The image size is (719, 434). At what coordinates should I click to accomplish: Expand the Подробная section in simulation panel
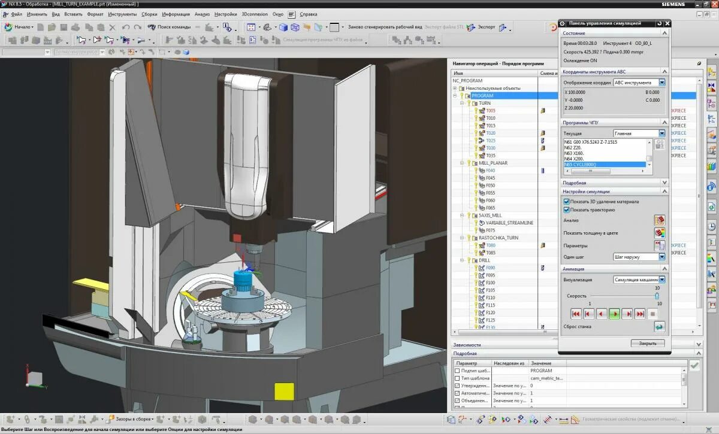(664, 183)
